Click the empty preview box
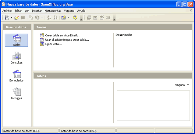Screen dimensions: 195x134 pos(153,106)
